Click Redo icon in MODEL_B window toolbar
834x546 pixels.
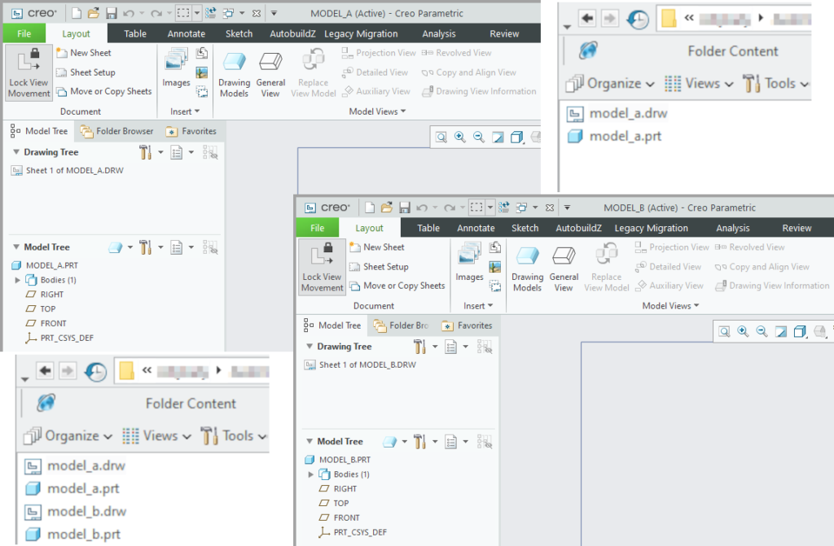(450, 207)
